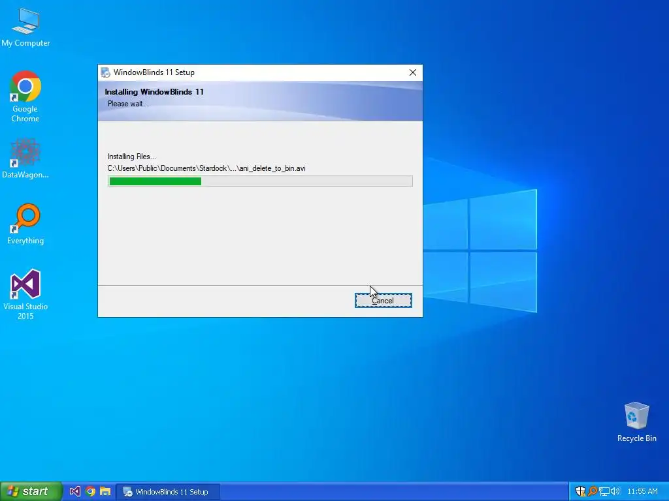Select the Everything search desktop shortcut

(25, 224)
